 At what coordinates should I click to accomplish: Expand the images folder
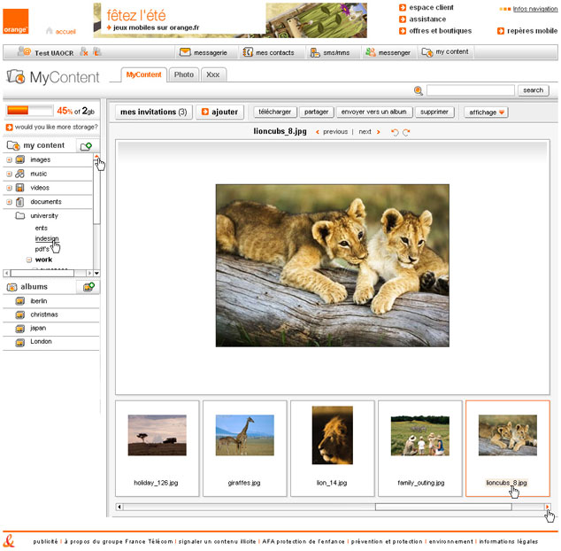point(10,159)
